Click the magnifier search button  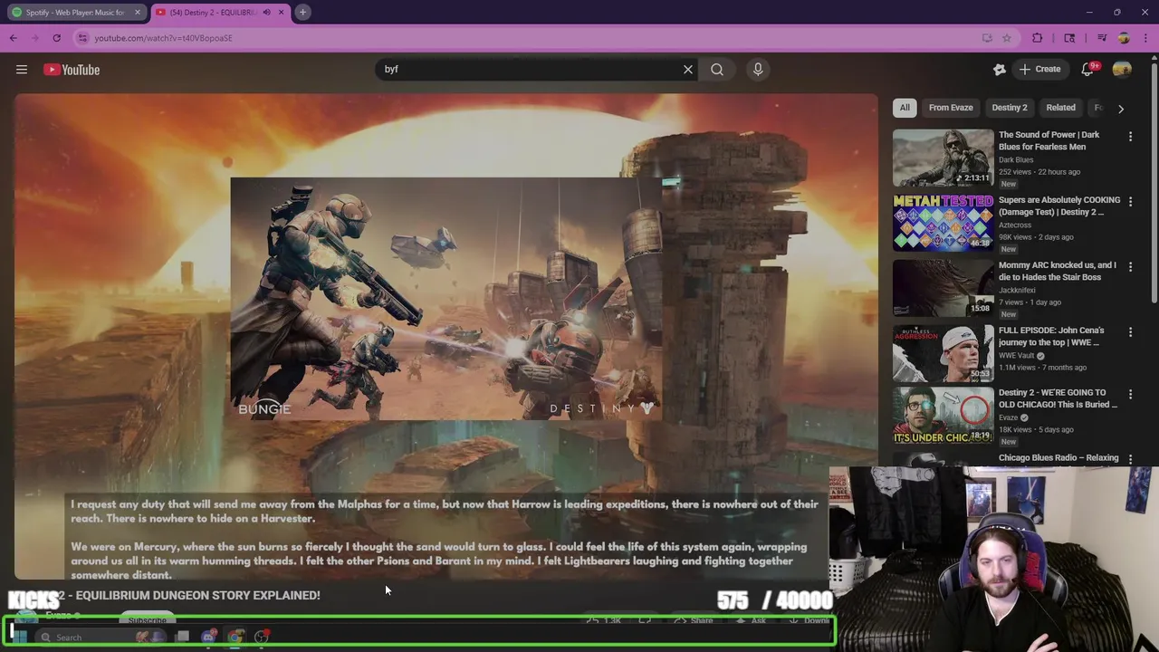click(x=717, y=69)
